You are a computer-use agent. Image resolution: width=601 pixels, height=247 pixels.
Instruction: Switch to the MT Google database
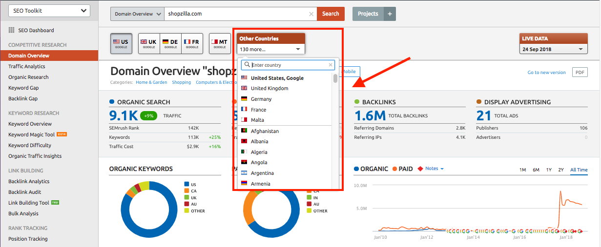(x=220, y=43)
